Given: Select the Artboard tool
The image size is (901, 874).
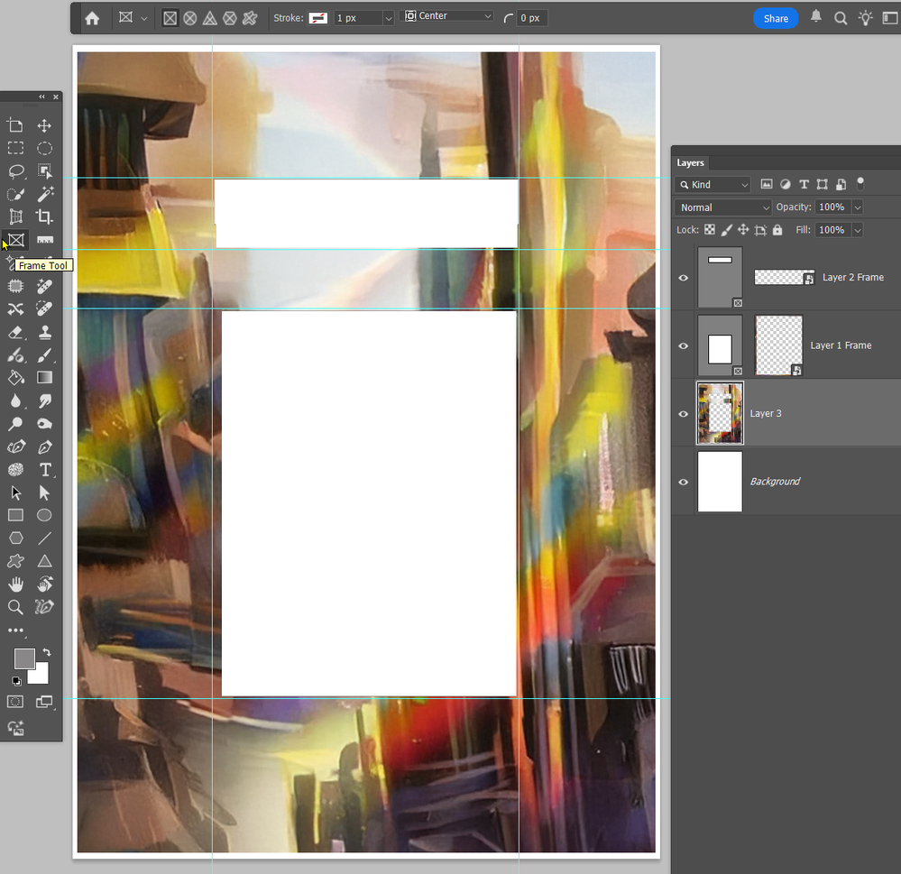Looking at the screenshot, I should [15, 125].
